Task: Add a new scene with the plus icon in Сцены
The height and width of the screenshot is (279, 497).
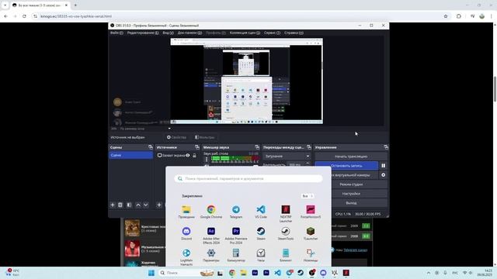Action: click(x=112, y=205)
